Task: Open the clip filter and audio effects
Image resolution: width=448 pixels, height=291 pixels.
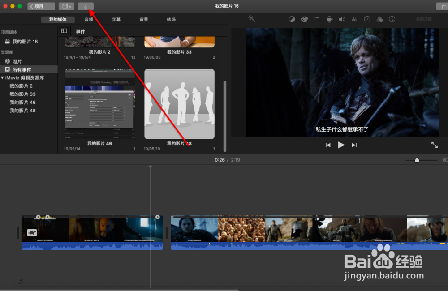Action: click(380, 19)
